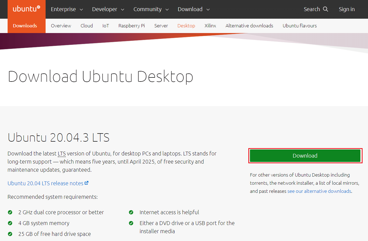Expand the Download menu chevron
This screenshot has width=368, height=241.
(x=208, y=9)
